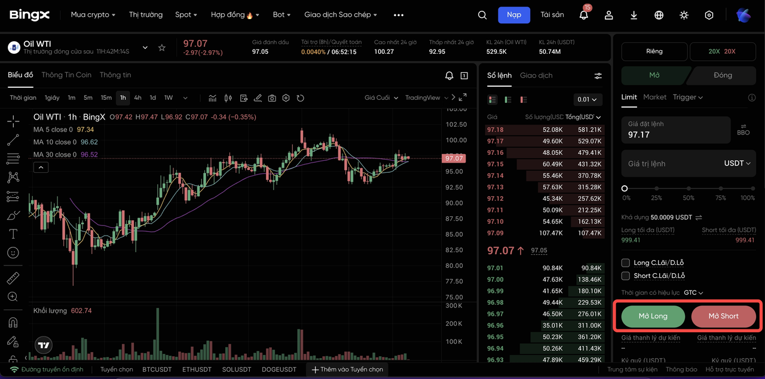Expand chart to fullscreen
The image size is (765, 379).
point(462,97)
